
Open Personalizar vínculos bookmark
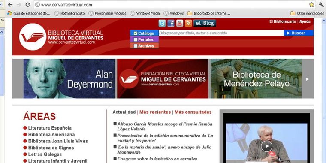click(x=108, y=13)
